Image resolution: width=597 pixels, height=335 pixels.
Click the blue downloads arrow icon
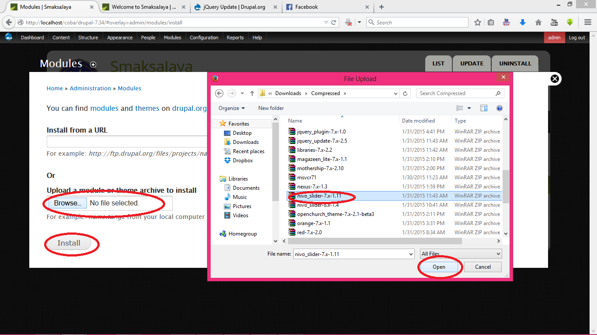coord(522,22)
